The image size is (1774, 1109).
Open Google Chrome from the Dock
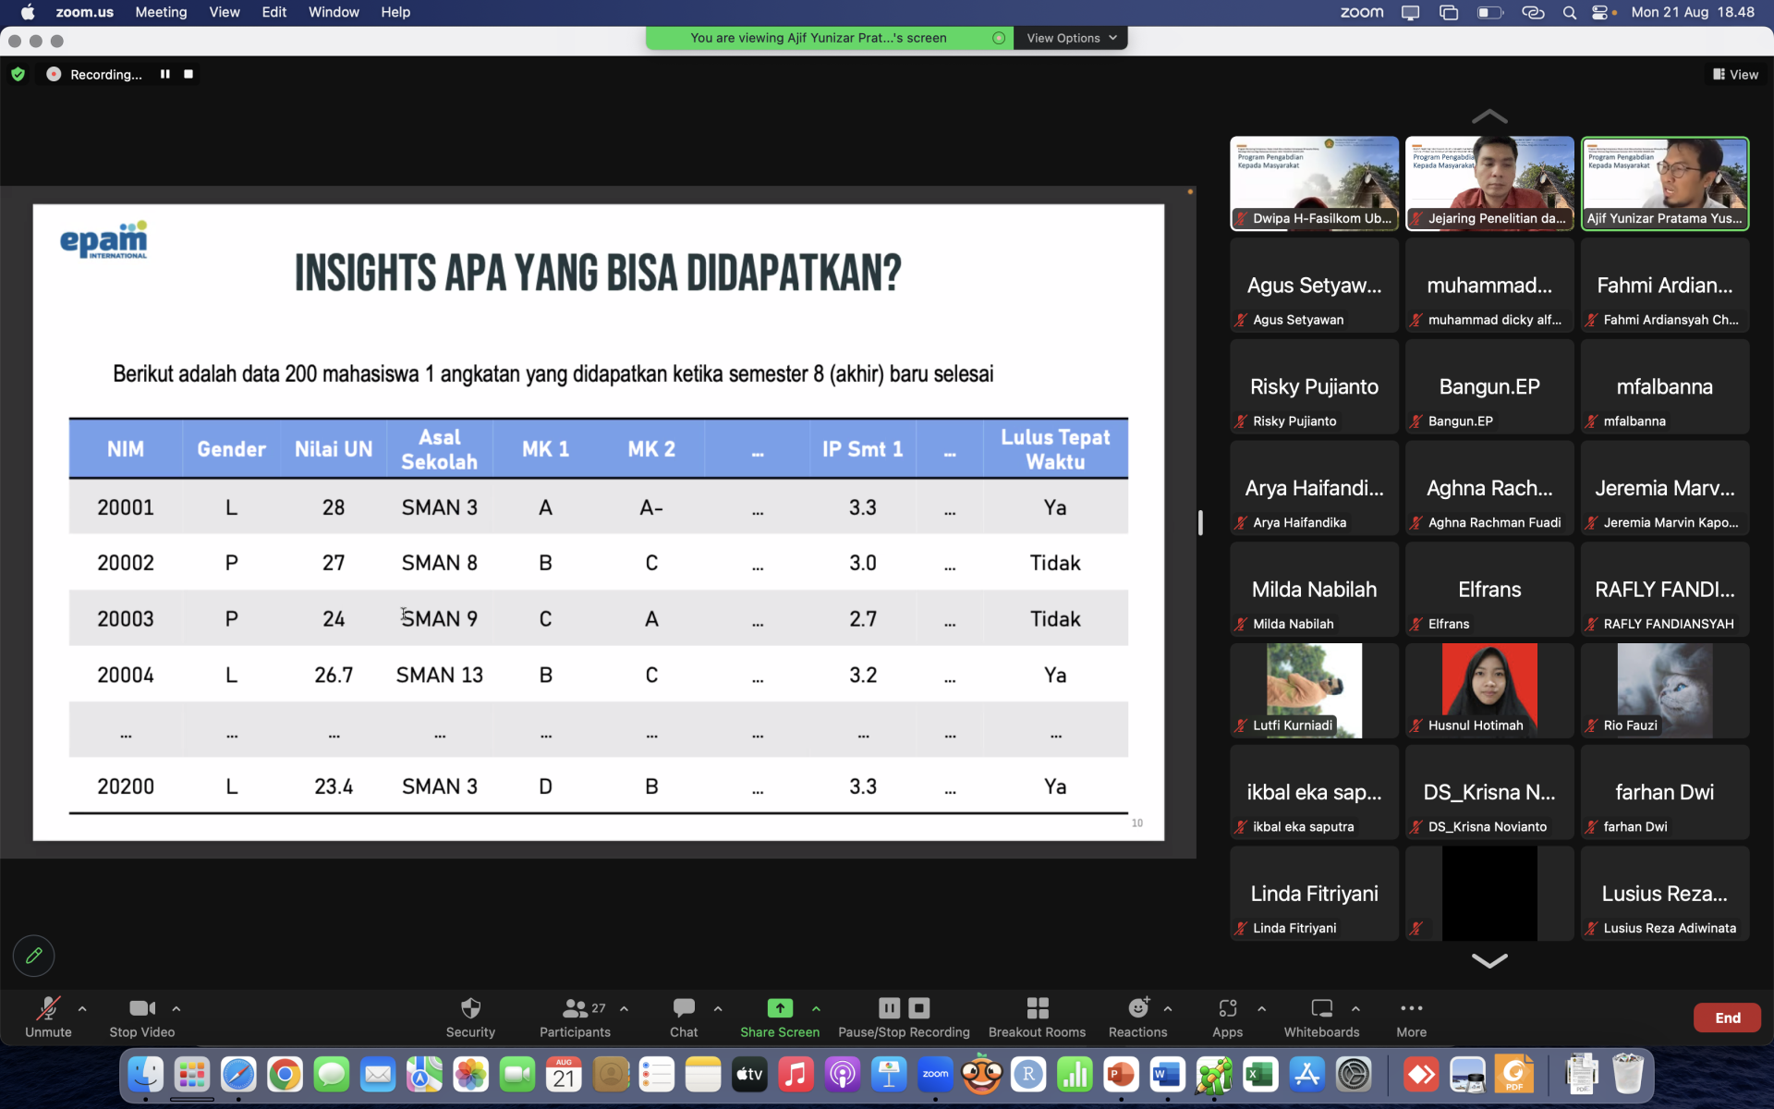(x=285, y=1075)
